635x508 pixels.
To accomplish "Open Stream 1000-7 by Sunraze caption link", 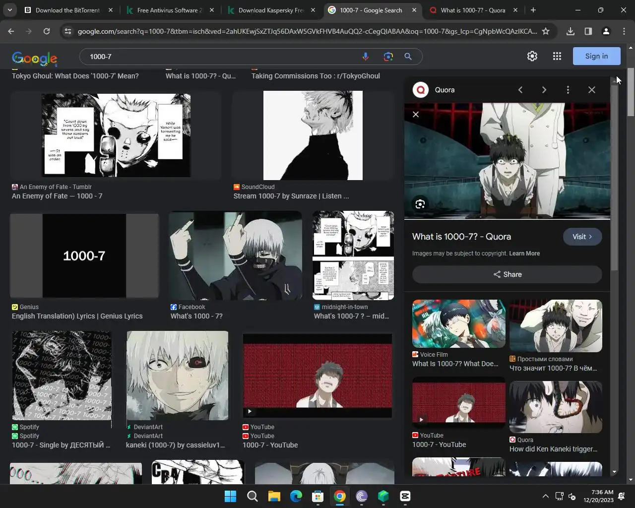I will 291,196.
